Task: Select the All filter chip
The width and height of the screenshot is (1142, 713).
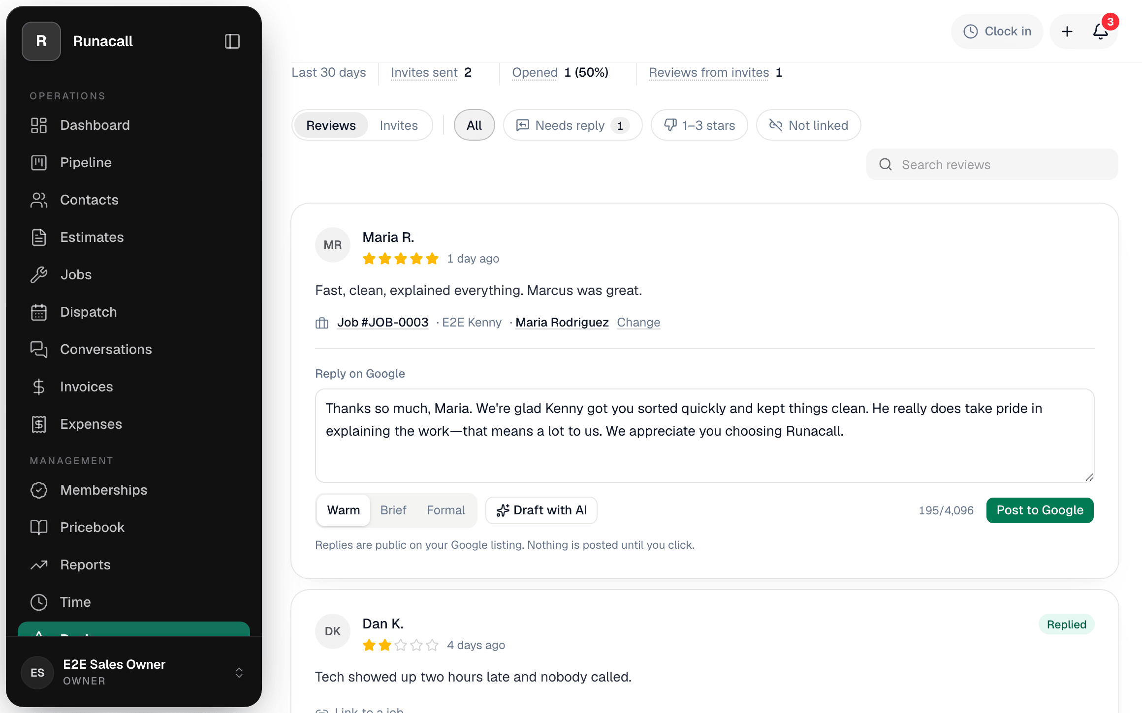Action: pos(474,125)
